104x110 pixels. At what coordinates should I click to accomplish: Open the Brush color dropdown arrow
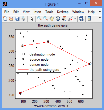pos(75,19)
